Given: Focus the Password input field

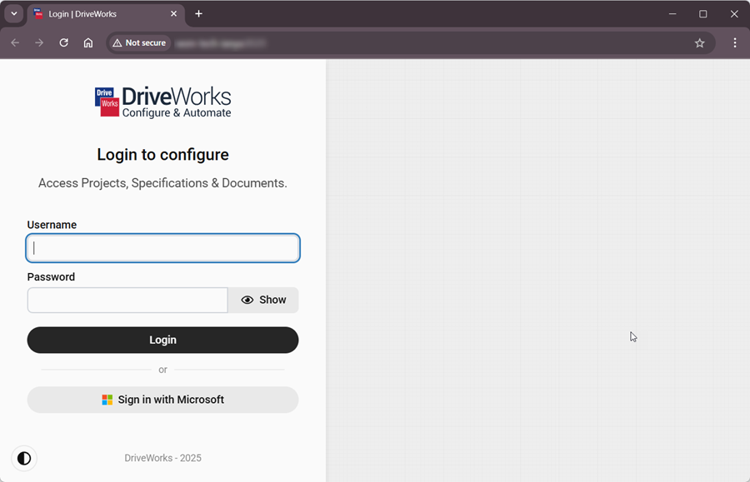Looking at the screenshot, I should 127,300.
